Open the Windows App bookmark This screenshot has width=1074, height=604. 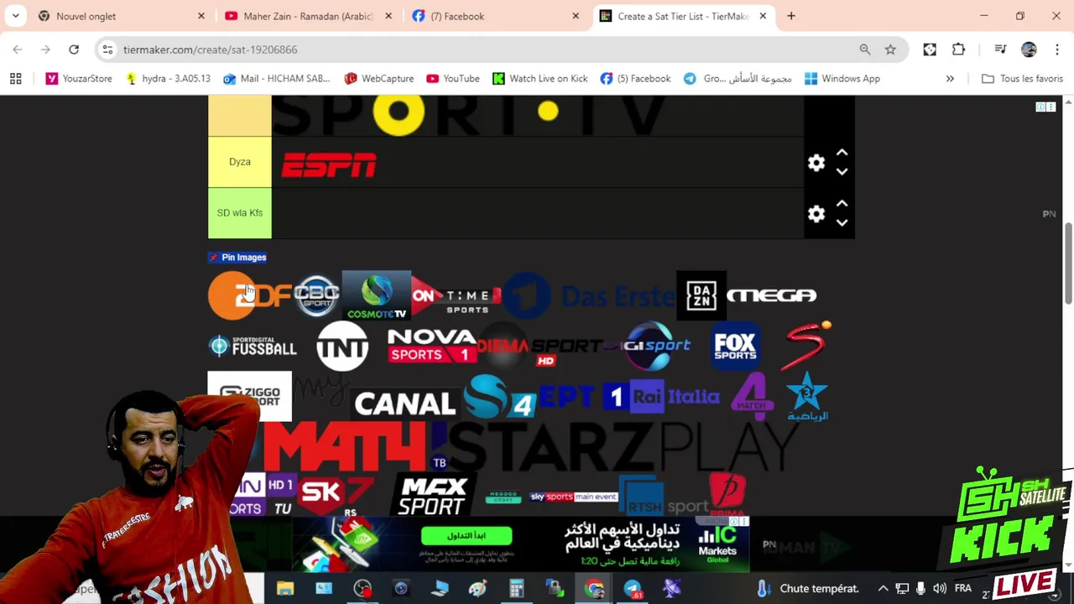tap(842, 79)
